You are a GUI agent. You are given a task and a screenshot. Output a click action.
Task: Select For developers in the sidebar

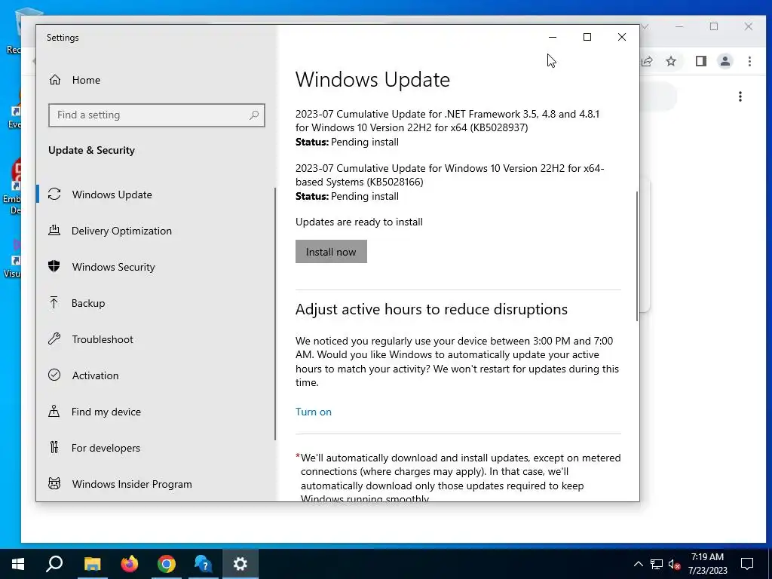(x=106, y=448)
